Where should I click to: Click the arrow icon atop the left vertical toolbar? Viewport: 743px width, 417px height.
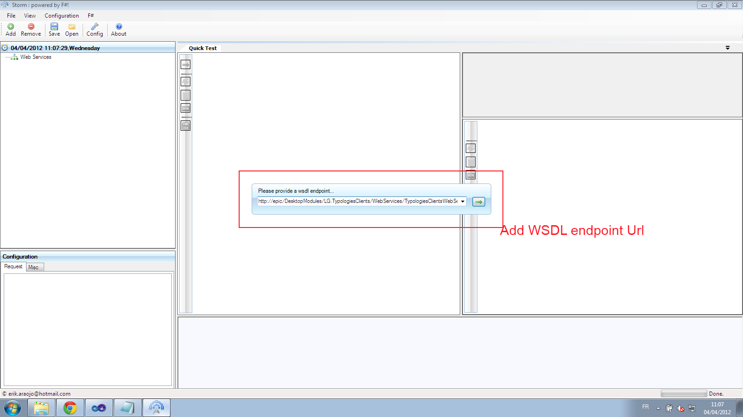click(186, 64)
